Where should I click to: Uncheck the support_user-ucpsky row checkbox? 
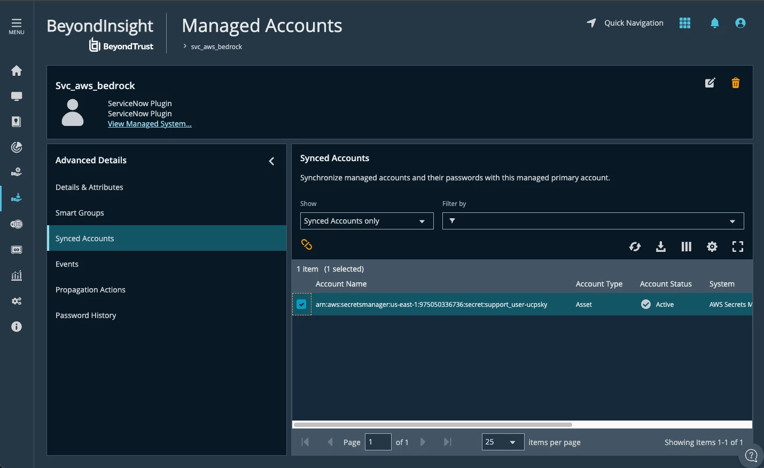pyautogui.click(x=301, y=304)
